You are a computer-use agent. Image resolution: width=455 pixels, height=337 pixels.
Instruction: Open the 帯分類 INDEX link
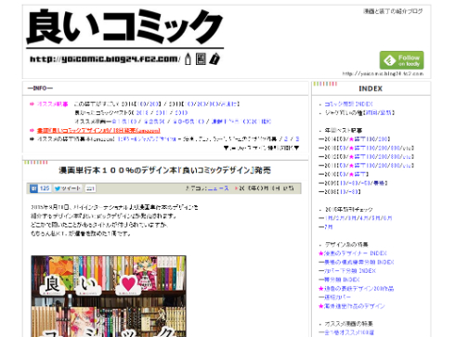(342, 279)
